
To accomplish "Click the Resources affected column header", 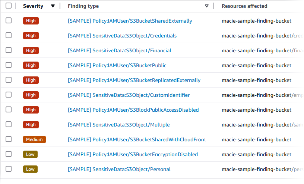I will (x=244, y=6).
